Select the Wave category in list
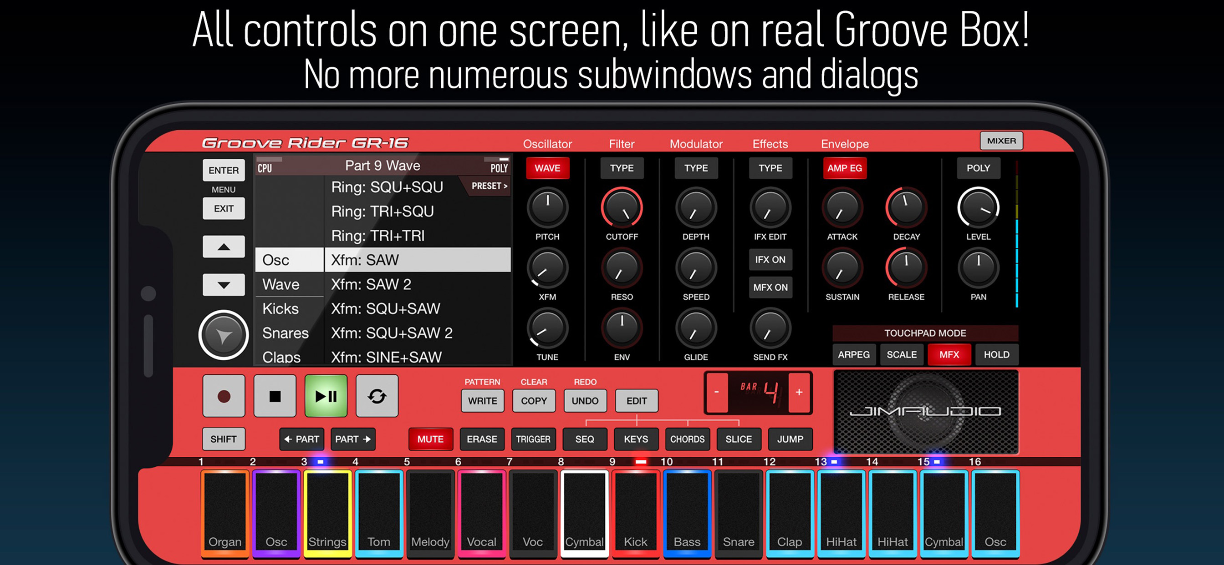 pos(289,284)
